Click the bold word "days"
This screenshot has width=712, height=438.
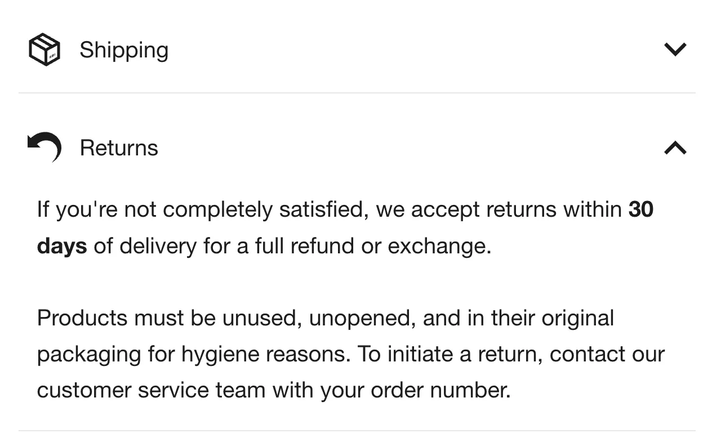point(62,246)
